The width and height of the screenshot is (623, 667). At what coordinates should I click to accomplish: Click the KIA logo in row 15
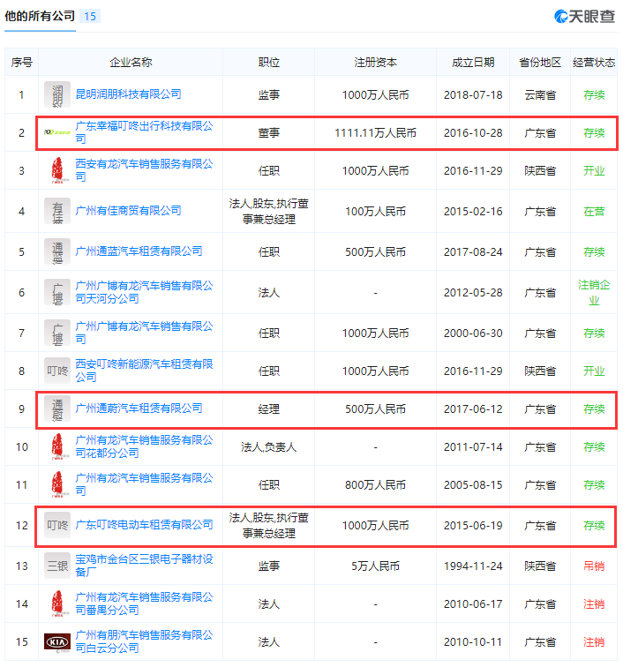(x=57, y=642)
